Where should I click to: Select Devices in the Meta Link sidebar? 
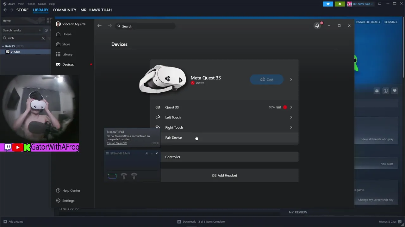click(x=68, y=64)
